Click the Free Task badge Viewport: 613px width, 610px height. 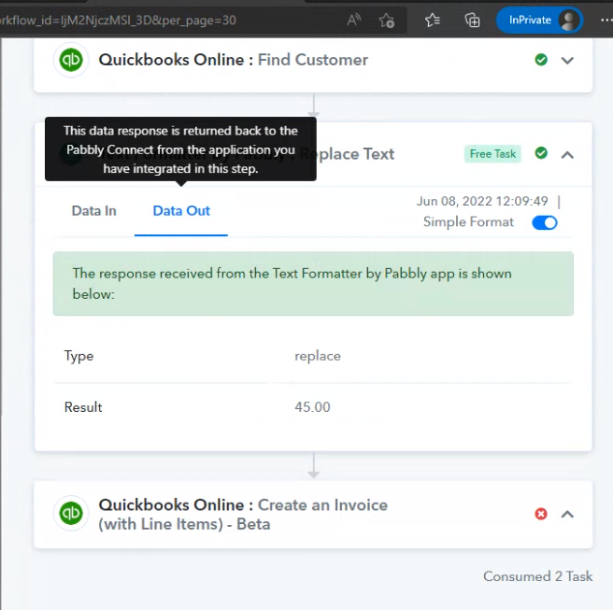[x=492, y=153]
